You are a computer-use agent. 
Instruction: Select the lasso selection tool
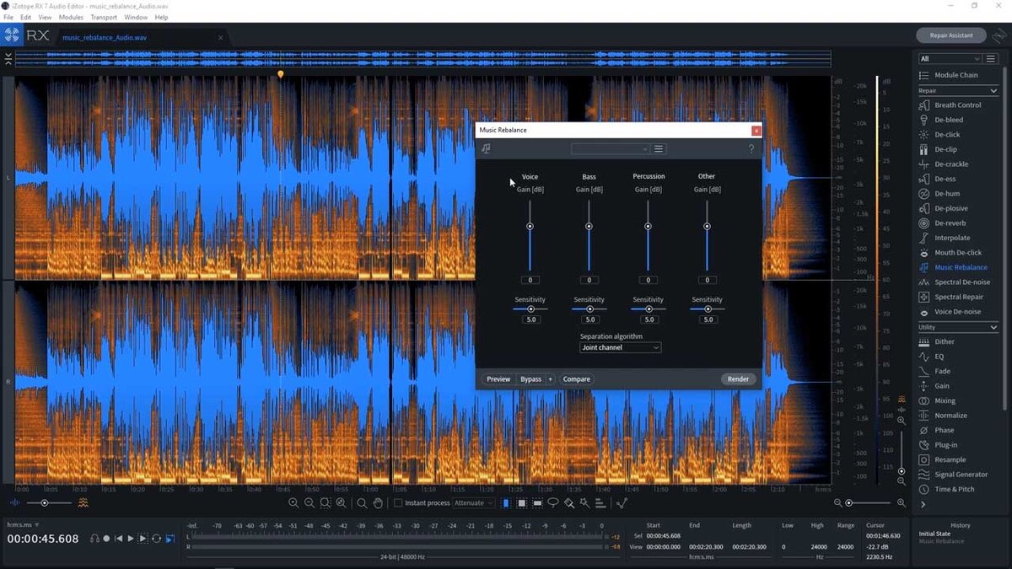(553, 503)
